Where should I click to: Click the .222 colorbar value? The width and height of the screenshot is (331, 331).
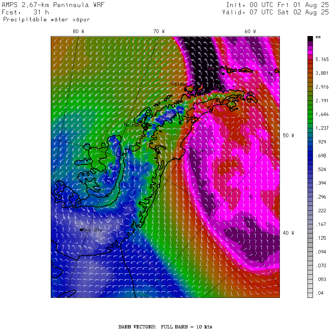[321, 210]
